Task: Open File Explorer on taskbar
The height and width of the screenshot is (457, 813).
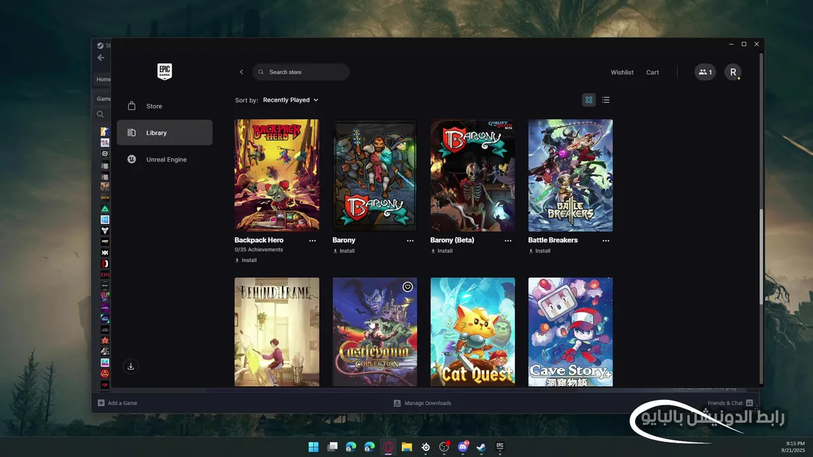Action: (x=406, y=447)
